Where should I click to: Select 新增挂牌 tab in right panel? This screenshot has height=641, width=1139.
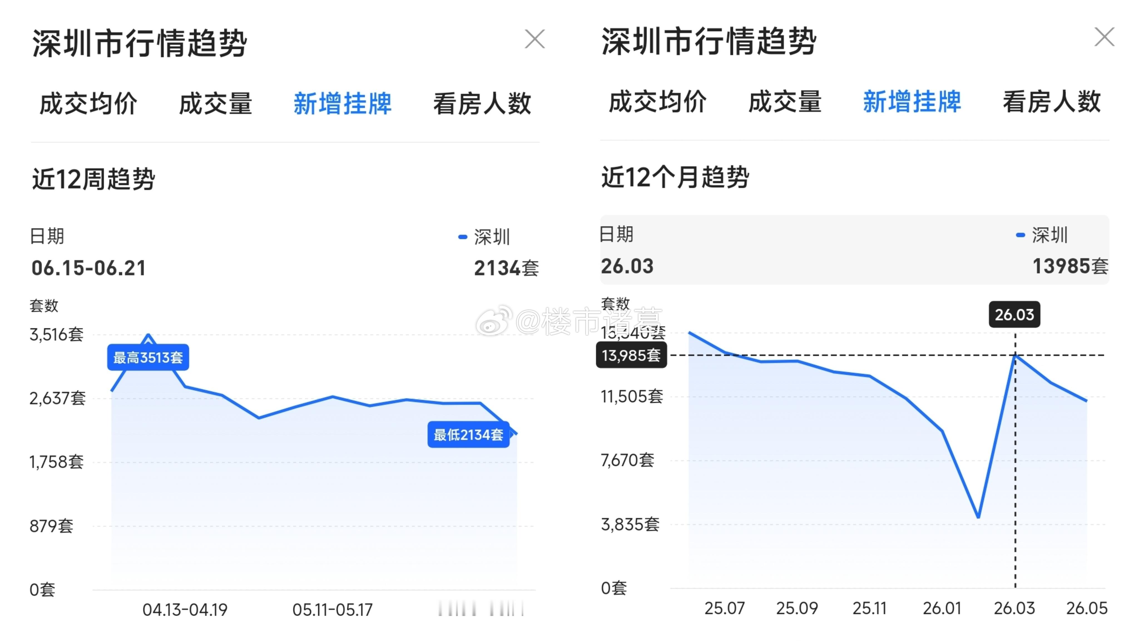912,102
